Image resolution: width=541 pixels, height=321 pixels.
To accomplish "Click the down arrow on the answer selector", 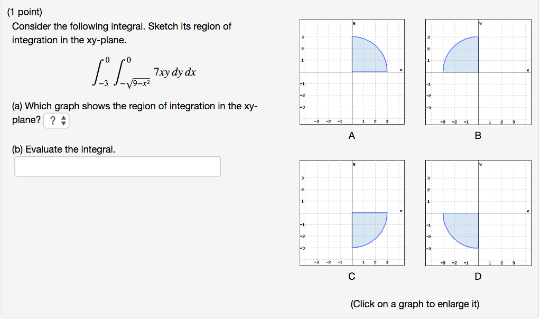I will click(63, 122).
